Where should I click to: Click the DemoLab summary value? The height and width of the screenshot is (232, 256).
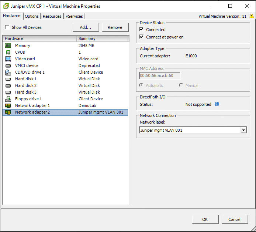point(87,105)
